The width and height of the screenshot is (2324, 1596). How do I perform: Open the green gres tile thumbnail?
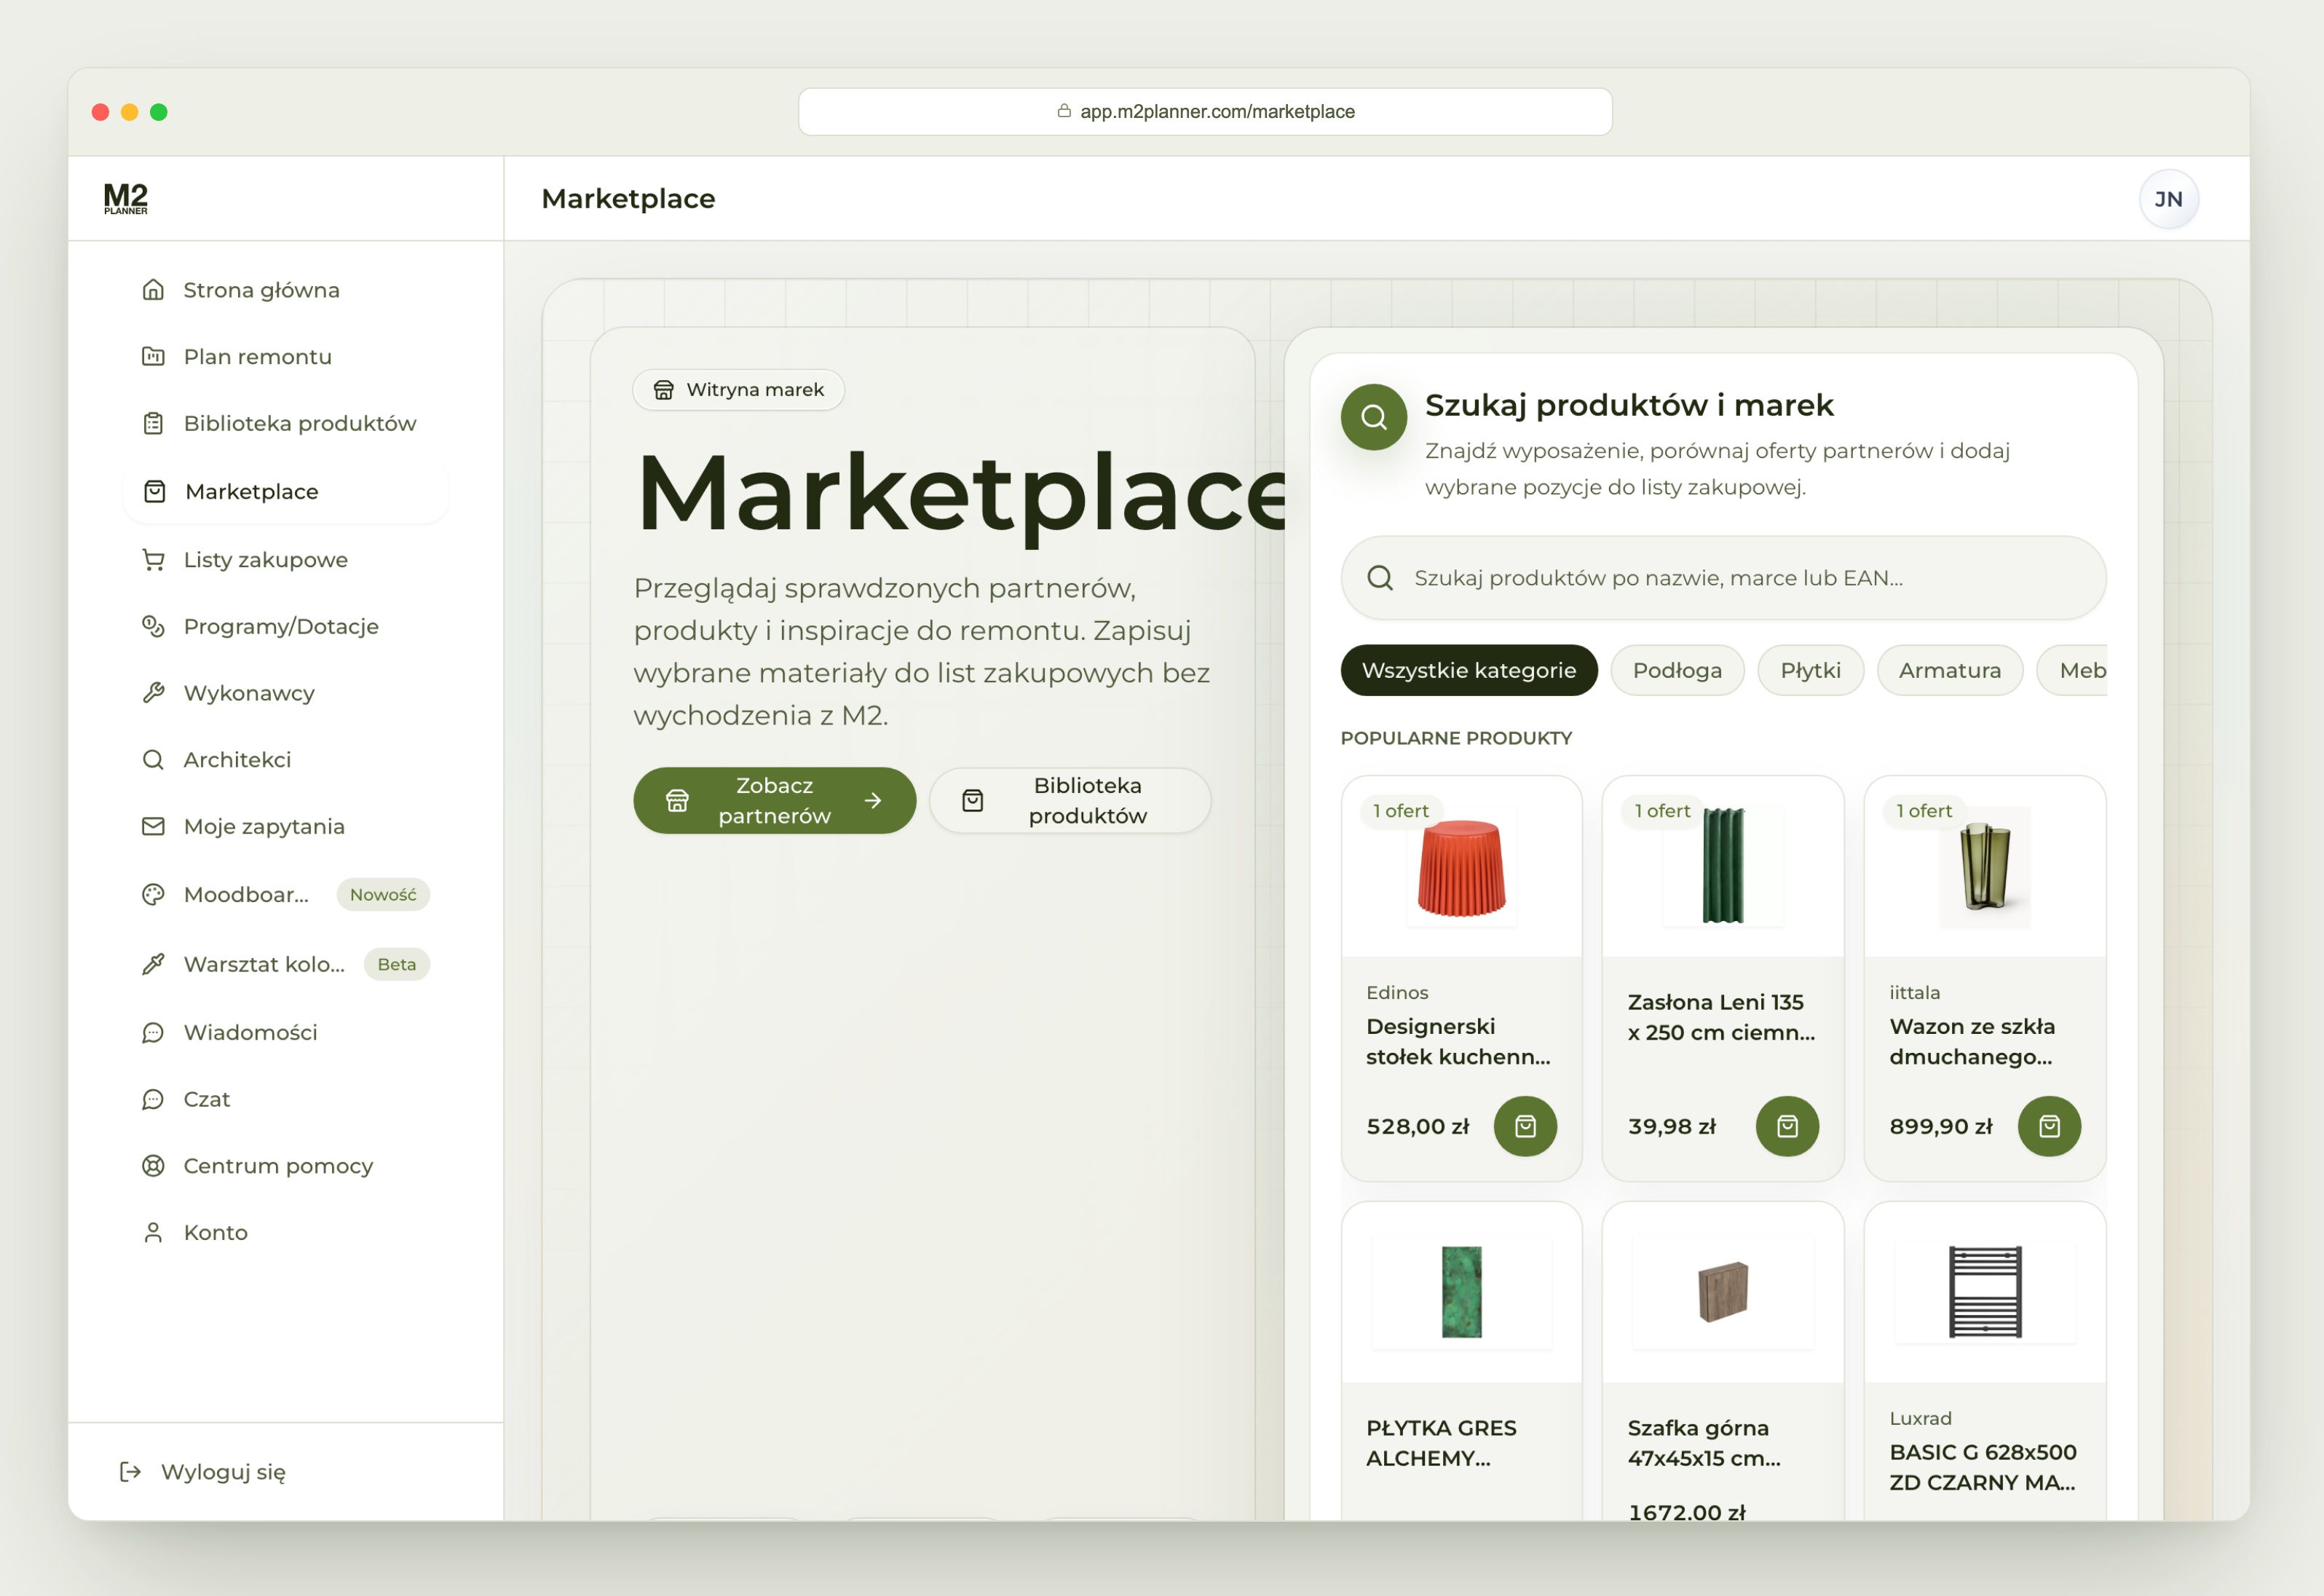[x=1461, y=1291]
